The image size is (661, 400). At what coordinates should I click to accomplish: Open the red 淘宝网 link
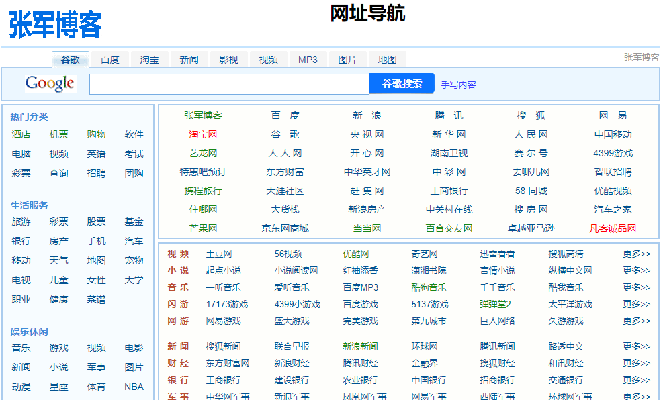(203, 134)
